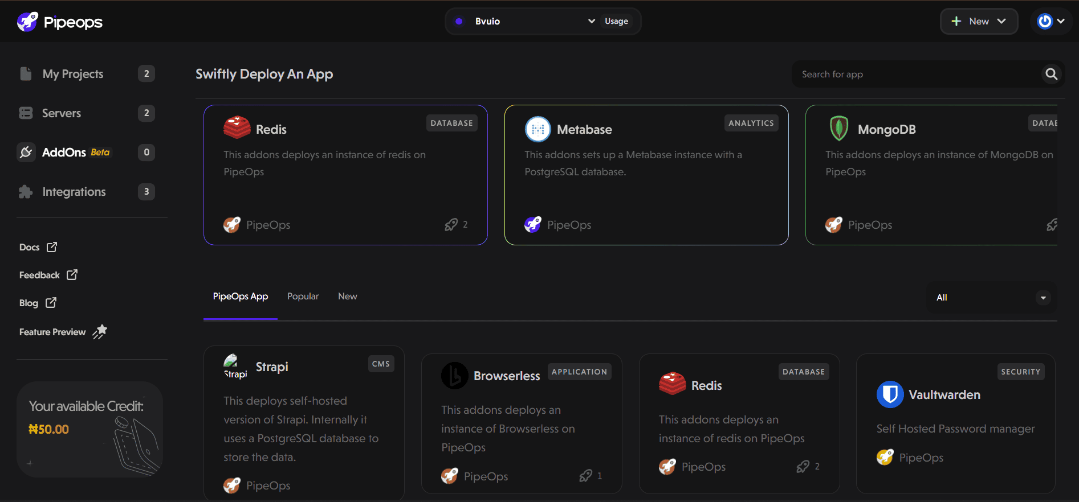Click the plus icon beside New
Image resolution: width=1079 pixels, height=502 pixels.
(x=956, y=21)
